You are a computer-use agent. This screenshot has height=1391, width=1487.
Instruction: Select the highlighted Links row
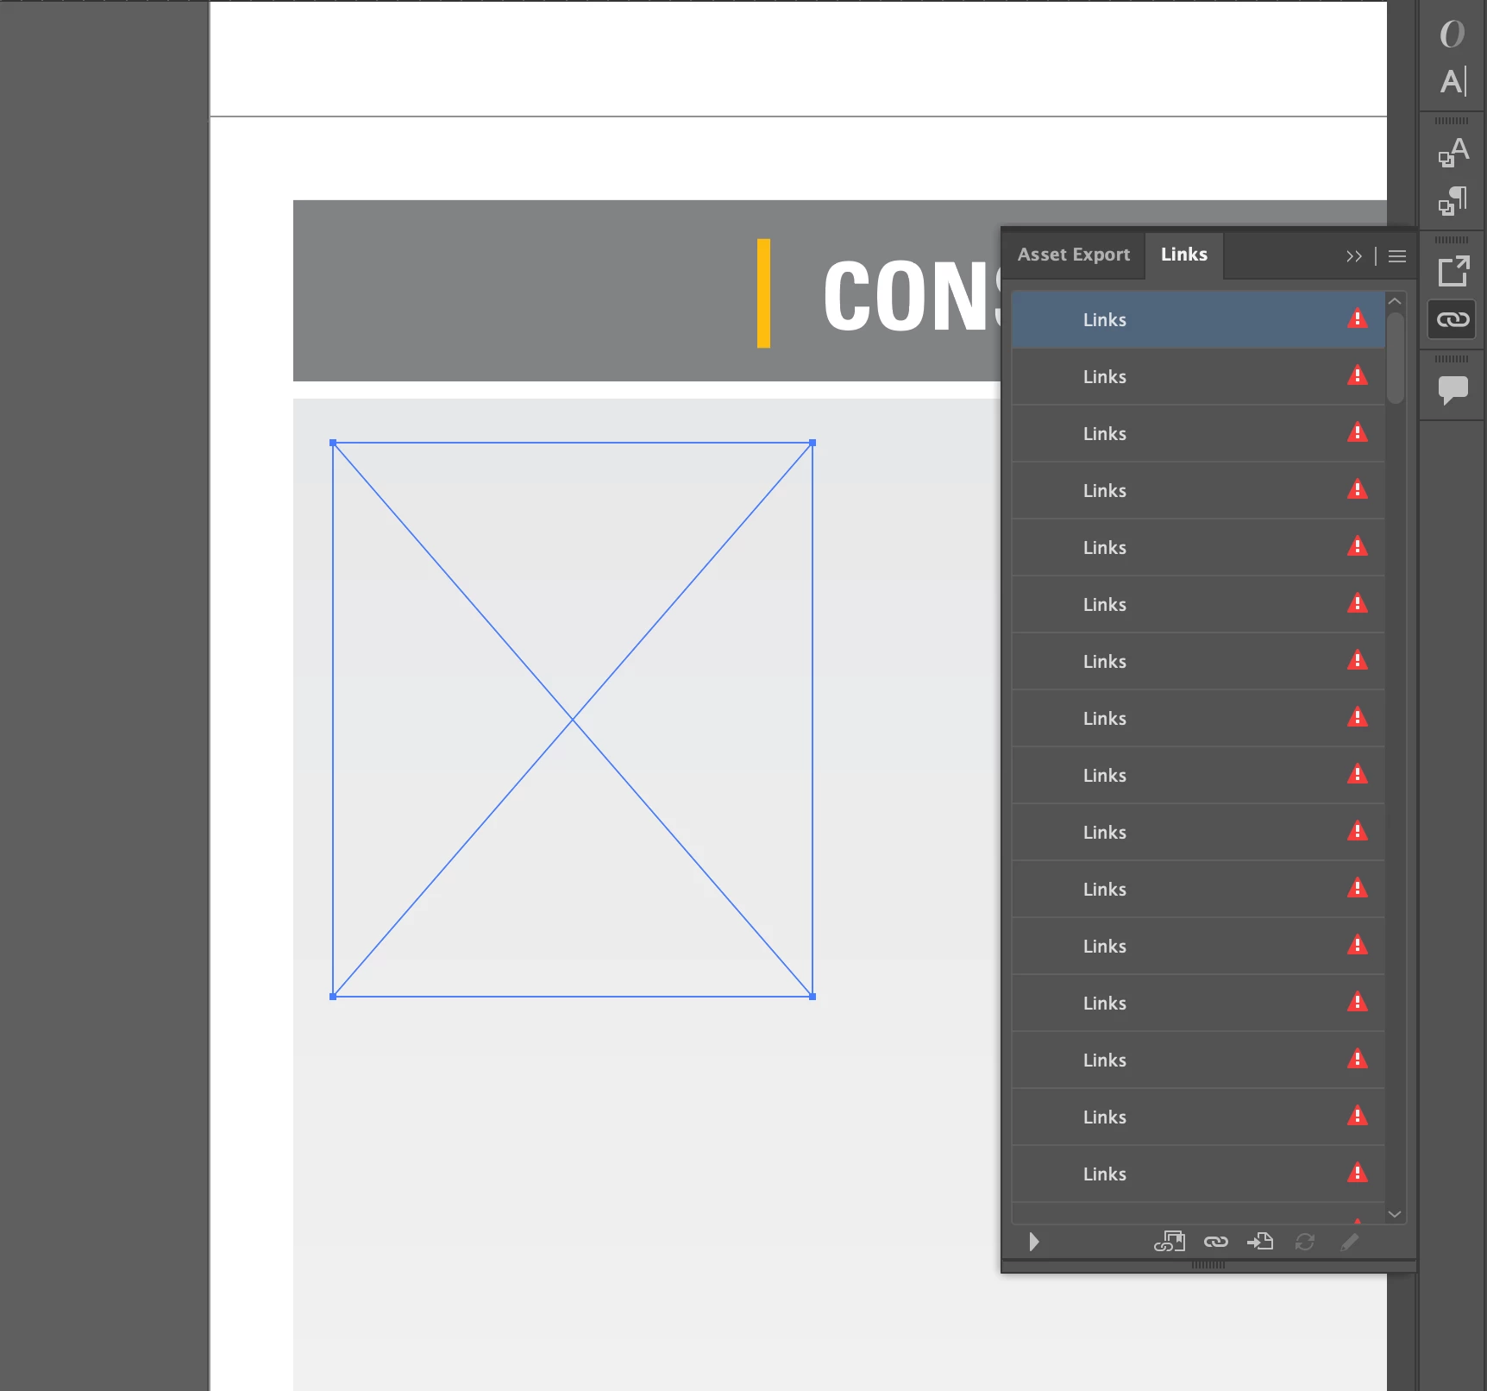point(1198,320)
